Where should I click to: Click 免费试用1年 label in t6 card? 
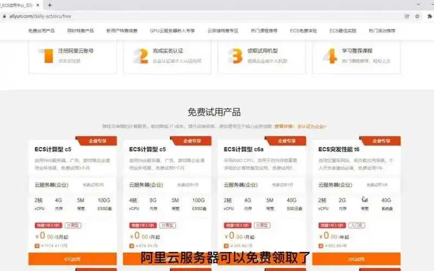tap(377, 185)
